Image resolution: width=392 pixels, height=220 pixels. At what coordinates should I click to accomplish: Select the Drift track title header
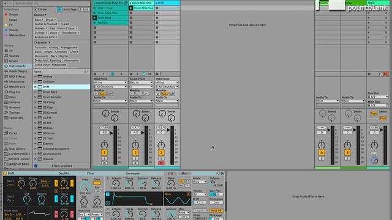click(x=167, y=2)
